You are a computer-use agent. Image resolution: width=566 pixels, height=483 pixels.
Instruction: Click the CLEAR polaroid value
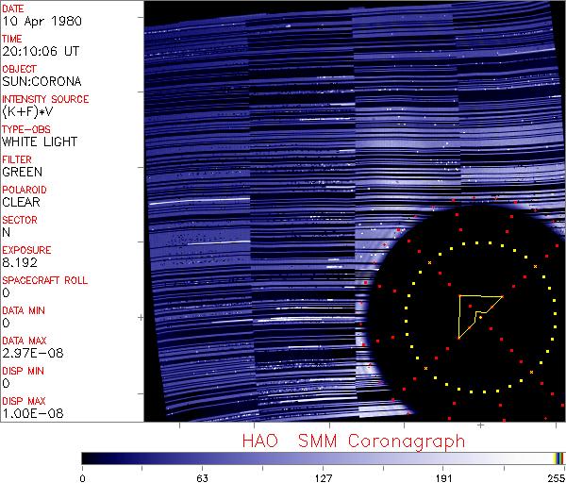[x=21, y=202]
